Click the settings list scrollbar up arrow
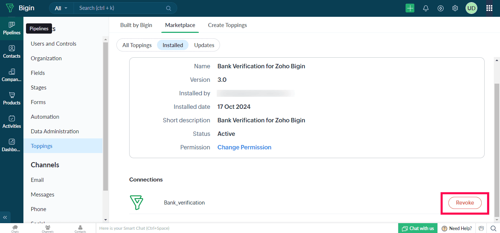This screenshot has width=500, height=233. coord(106,39)
